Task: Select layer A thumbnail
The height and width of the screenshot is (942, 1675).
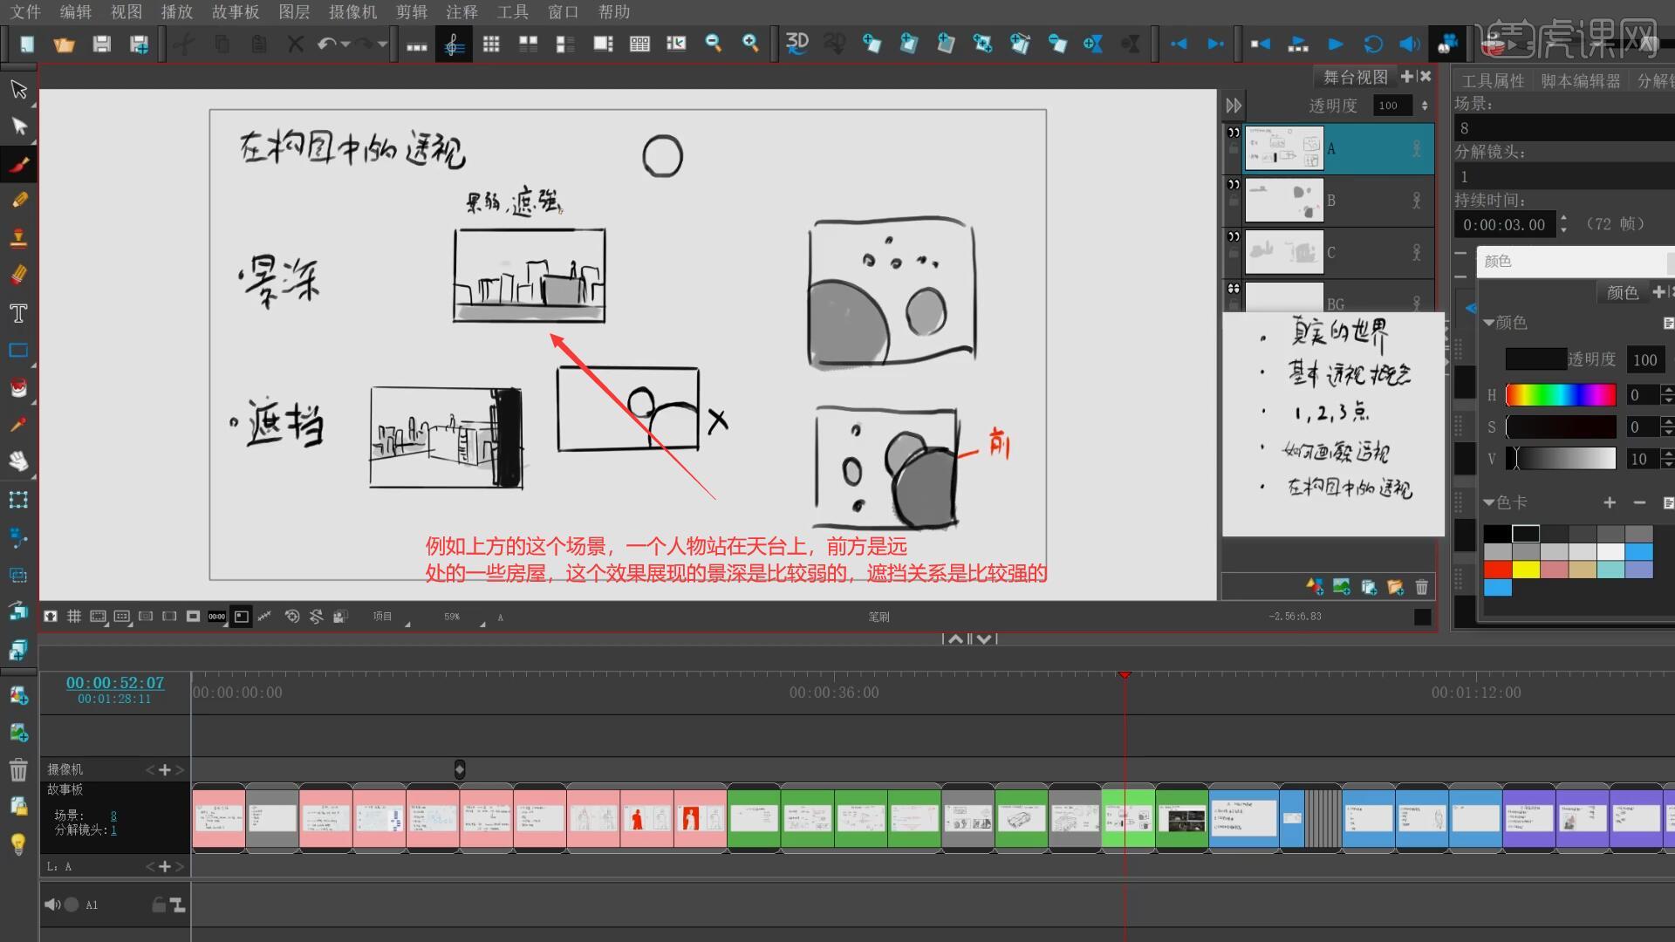Action: coord(1283,148)
